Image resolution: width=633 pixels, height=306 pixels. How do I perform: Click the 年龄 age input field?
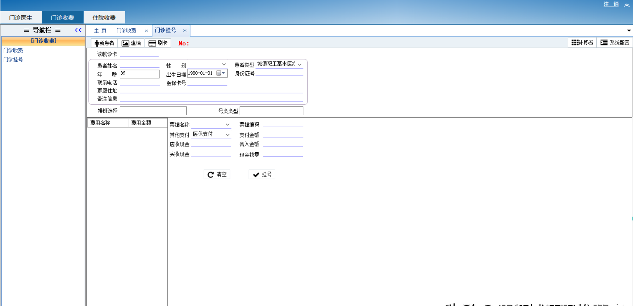[x=139, y=74]
